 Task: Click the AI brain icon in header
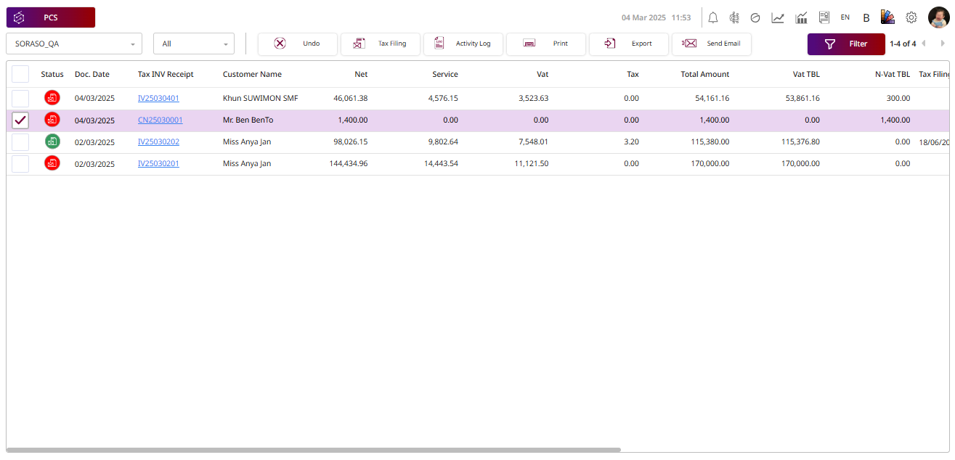(x=734, y=17)
